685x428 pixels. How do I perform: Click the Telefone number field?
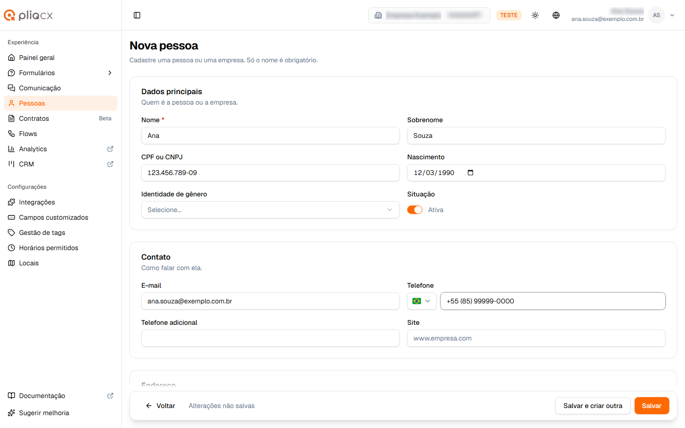pos(553,301)
